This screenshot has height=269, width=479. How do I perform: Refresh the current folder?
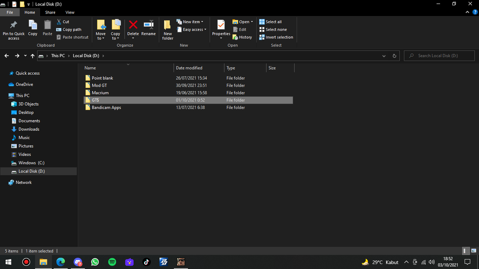394,56
